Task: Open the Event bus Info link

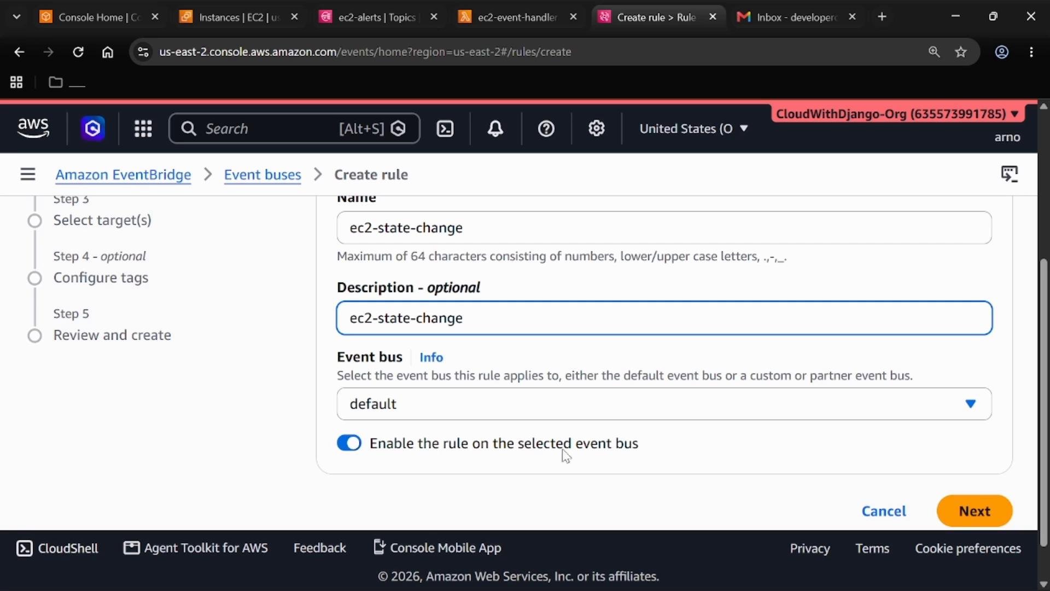Action: pos(431,357)
